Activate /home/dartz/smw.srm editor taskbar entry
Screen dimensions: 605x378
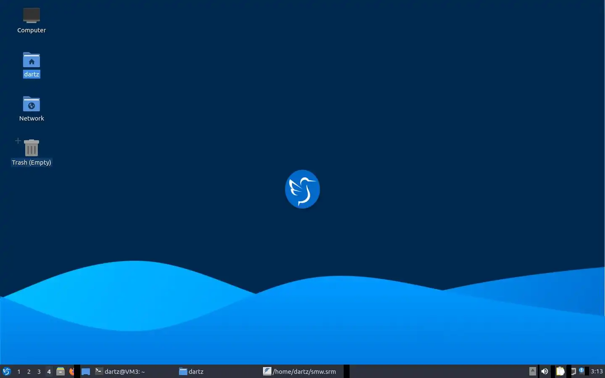pyautogui.click(x=302, y=371)
